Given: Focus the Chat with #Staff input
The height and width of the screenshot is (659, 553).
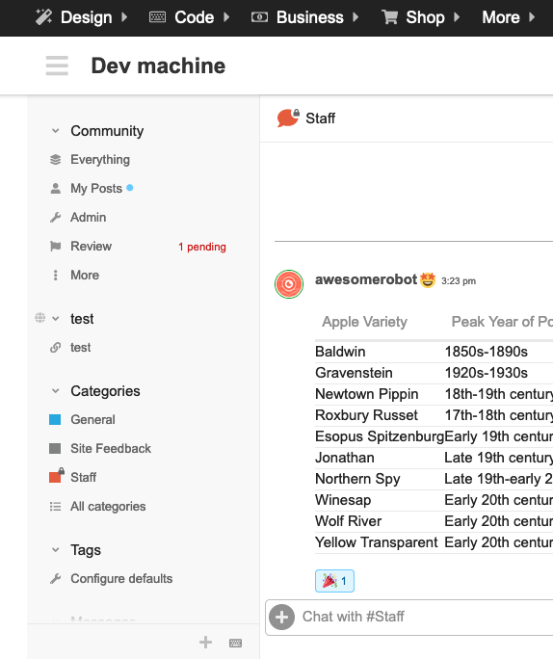Looking at the screenshot, I should tap(425, 617).
